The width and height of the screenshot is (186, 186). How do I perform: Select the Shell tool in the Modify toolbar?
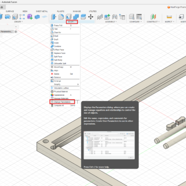pos(68,17)
